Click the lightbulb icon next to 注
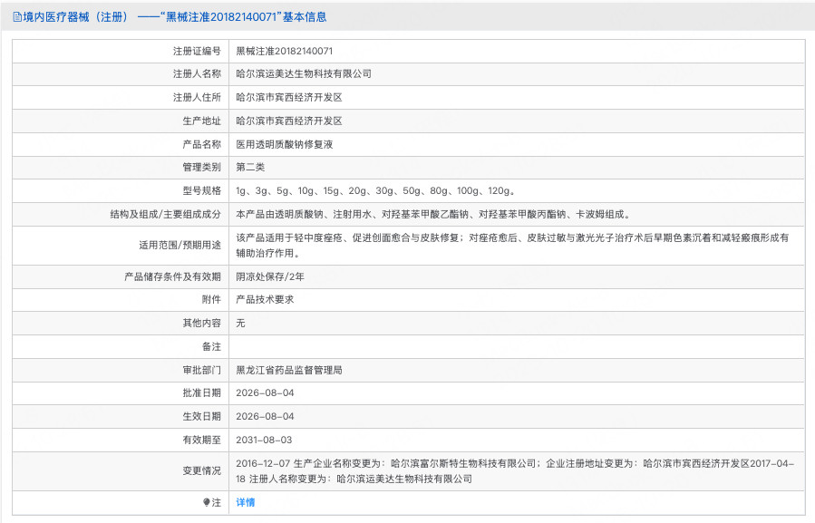This screenshot has width=815, height=523. tap(207, 502)
